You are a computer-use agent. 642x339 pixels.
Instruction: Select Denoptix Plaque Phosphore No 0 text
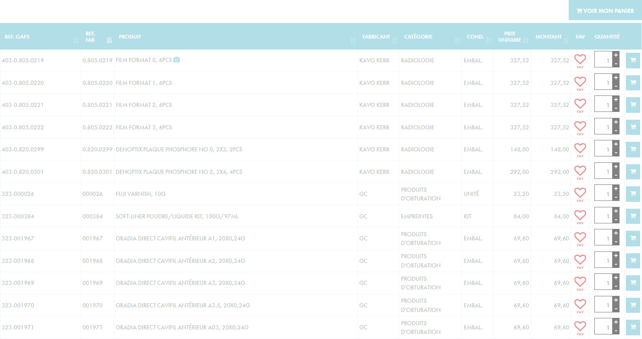pyautogui.click(x=179, y=150)
